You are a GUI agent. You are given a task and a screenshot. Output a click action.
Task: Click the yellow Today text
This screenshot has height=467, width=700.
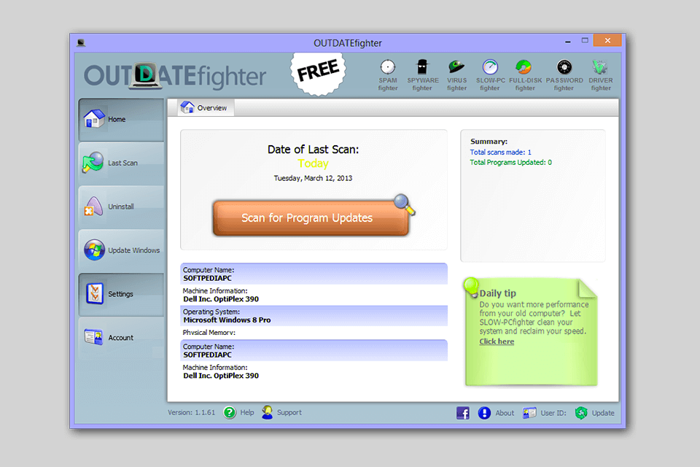click(313, 163)
